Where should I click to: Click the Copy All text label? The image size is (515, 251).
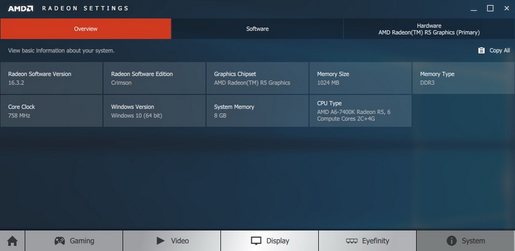[x=500, y=50]
